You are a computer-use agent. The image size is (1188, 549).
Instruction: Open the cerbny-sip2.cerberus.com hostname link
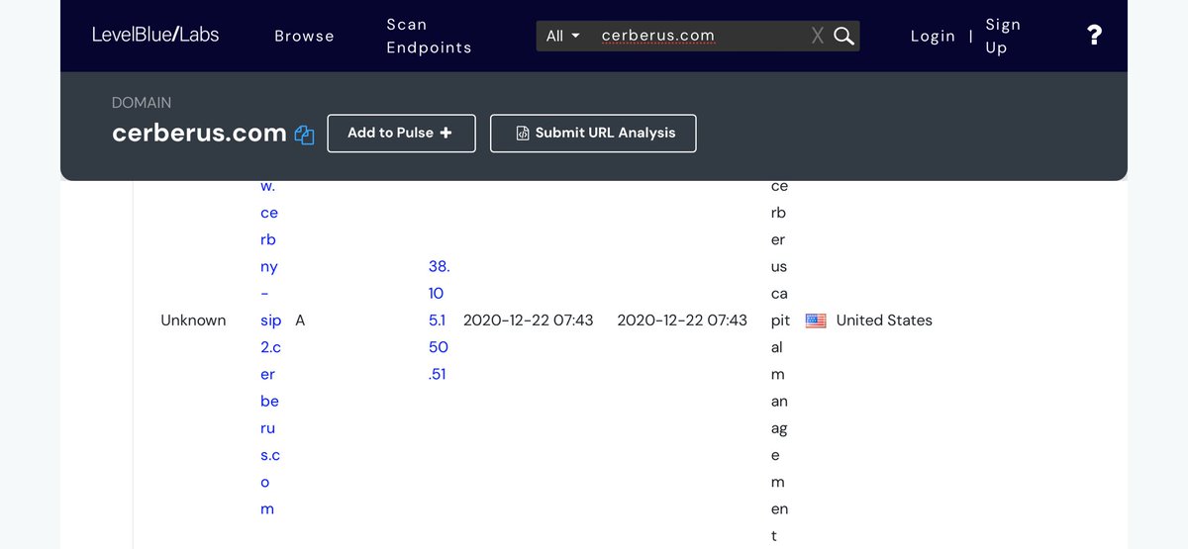269,320
